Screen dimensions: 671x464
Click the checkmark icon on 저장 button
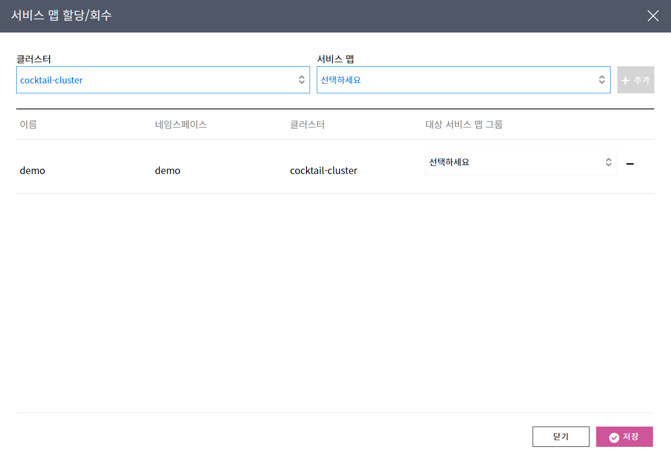tap(614, 437)
